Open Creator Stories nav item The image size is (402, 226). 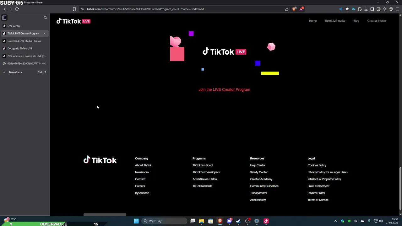(x=377, y=21)
